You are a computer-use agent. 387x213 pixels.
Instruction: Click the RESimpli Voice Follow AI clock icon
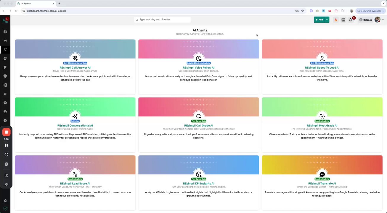pyautogui.click(x=198, y=58)
